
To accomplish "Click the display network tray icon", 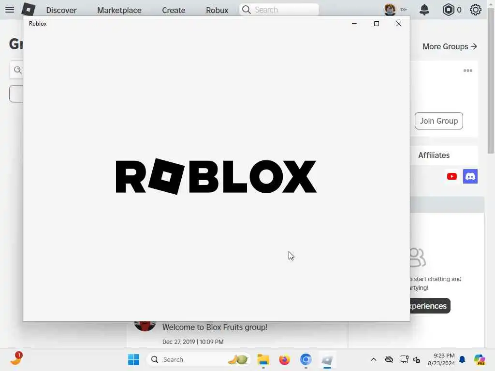I will coord(404,359).
